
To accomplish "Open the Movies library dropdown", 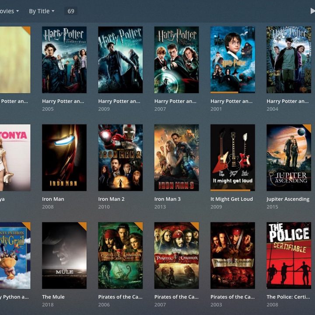I will point(9,11).
